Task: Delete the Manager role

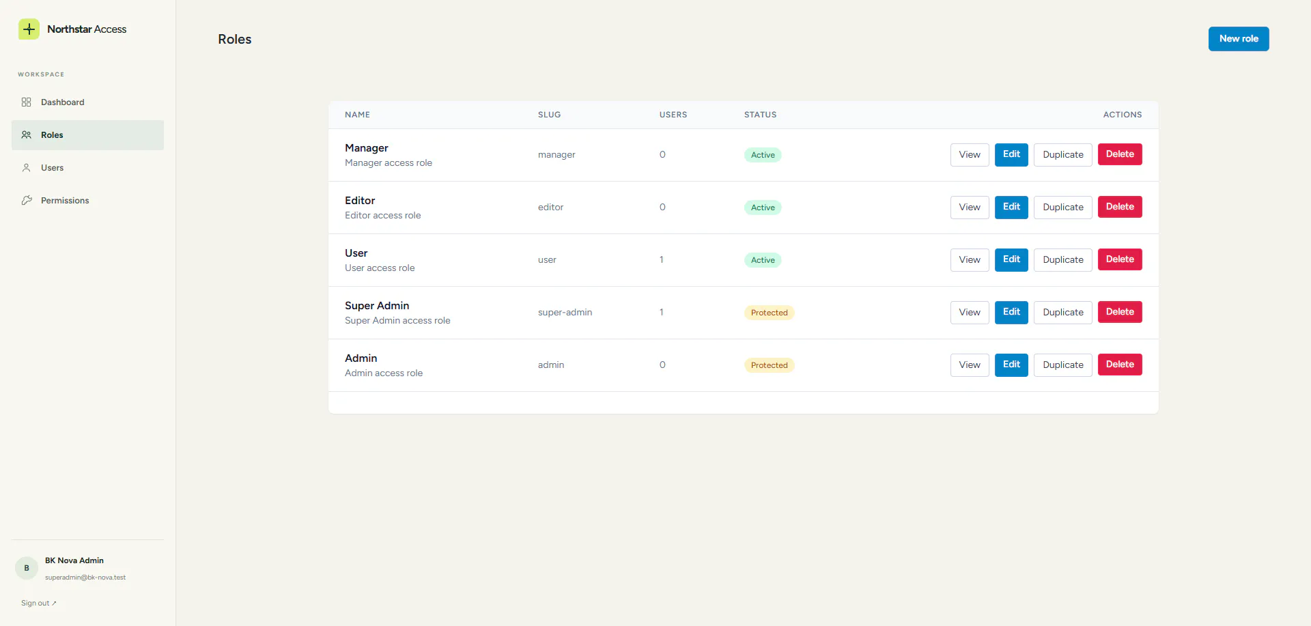Action: coord(1120,154)
